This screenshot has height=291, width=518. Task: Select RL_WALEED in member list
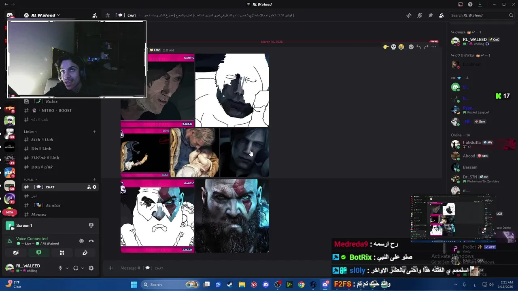click(x=482, y=41)
